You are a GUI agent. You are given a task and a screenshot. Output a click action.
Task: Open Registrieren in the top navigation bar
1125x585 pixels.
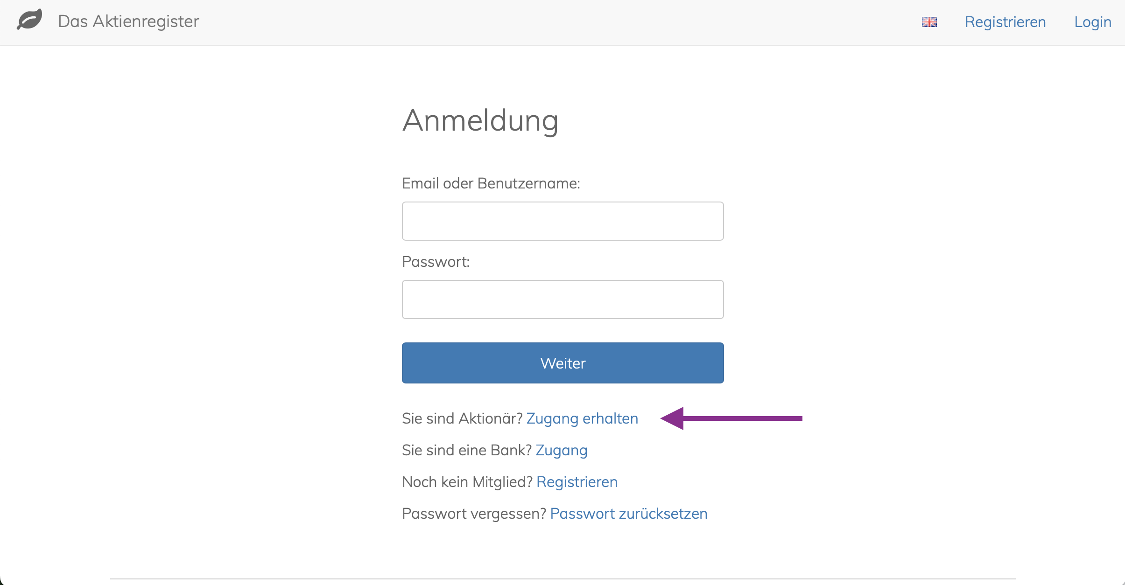[1005, 22]
